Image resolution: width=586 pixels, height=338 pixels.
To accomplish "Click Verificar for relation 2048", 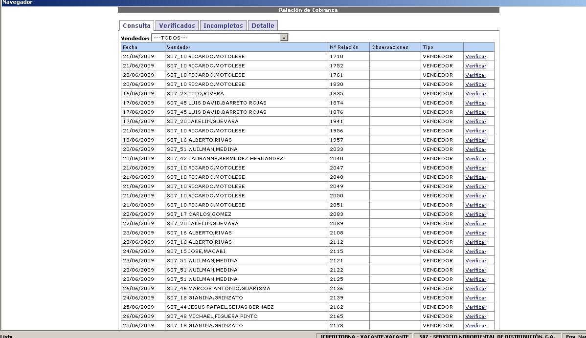I will point(476,177).
